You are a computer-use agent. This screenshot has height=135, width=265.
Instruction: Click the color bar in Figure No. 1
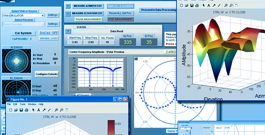coord(111,128)
